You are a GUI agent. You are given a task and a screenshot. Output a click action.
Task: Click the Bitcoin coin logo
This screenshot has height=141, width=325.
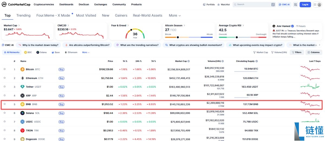(x=22, y=69)
